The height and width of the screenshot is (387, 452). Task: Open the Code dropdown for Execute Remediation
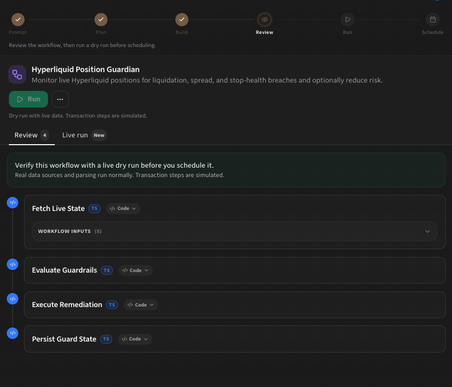coord(141,305)
